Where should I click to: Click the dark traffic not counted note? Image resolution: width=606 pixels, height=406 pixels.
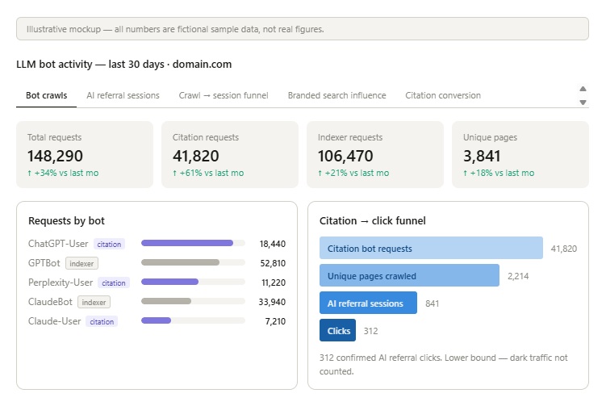coord(443,365)
